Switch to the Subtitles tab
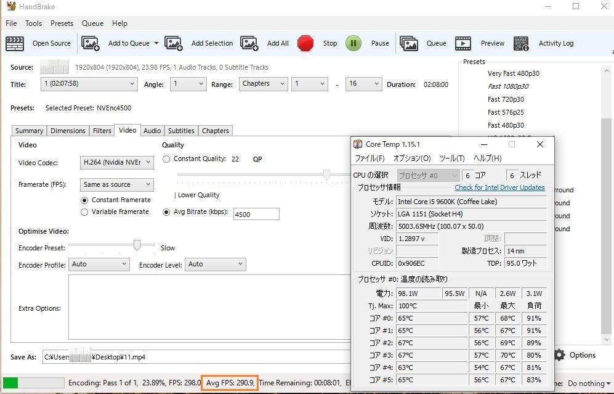Screen dimensions: 614x394 click(x=181, y=131)
